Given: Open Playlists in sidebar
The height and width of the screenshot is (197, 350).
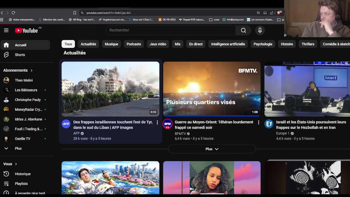Looking at the screenshot, I should click(25, 184).
